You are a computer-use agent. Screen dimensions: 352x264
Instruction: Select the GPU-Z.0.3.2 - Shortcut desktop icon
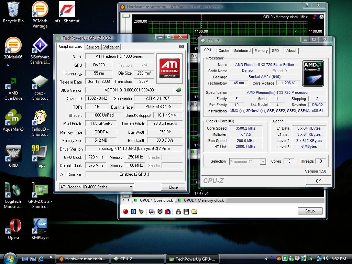click(x=40, y=195)
